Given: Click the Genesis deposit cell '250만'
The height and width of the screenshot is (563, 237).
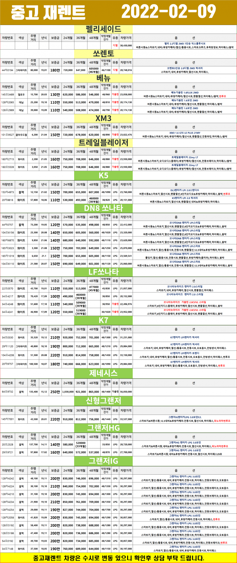Looking at the screenshot, I should (x=55, y=391).
